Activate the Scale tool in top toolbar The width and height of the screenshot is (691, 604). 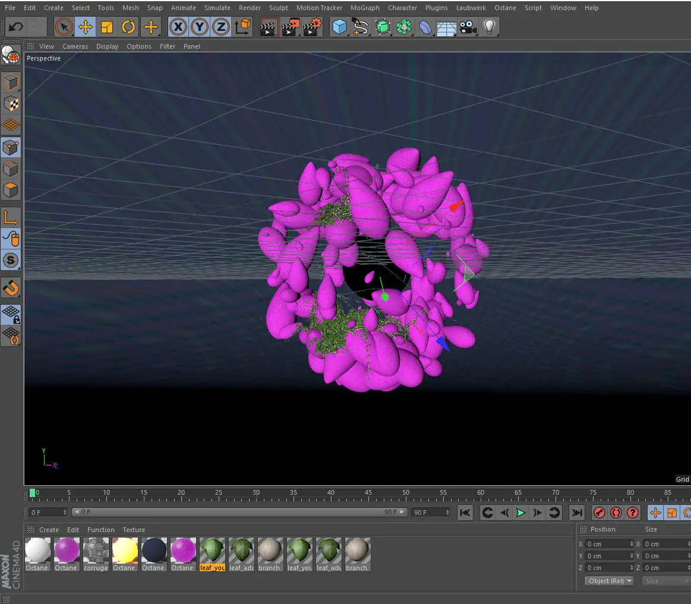107,27
